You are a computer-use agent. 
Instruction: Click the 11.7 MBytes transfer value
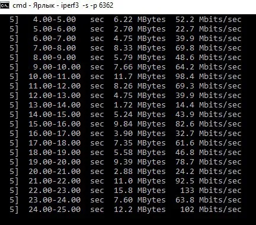(x=139, y=77)
